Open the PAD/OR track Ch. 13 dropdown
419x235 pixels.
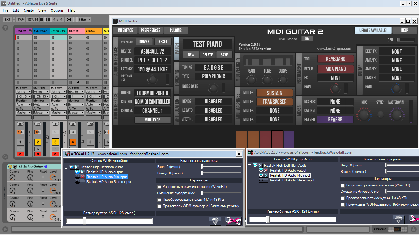coord(41,97)
